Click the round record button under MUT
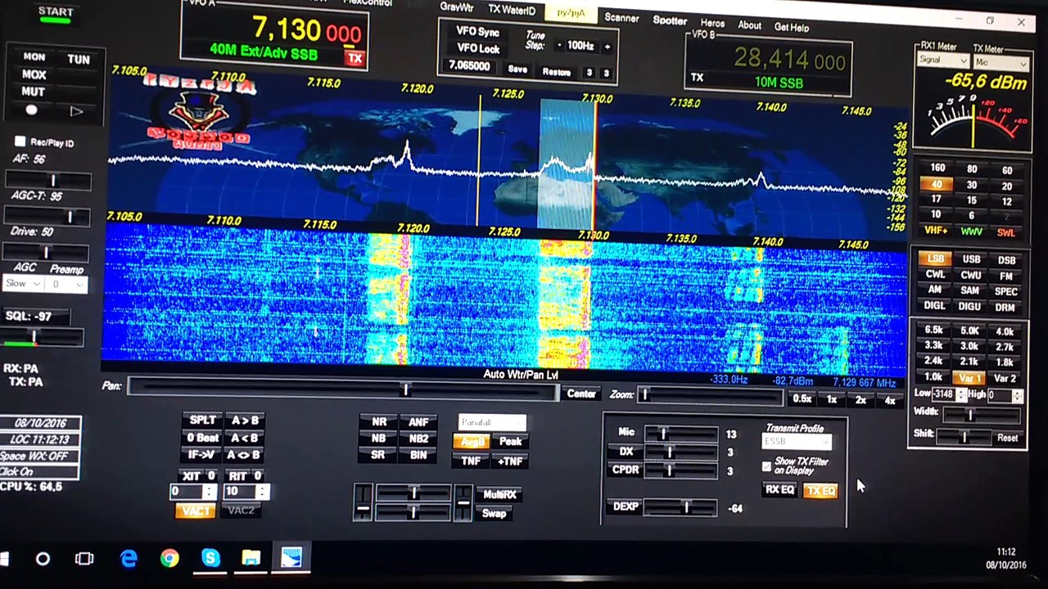 [31, 110]
